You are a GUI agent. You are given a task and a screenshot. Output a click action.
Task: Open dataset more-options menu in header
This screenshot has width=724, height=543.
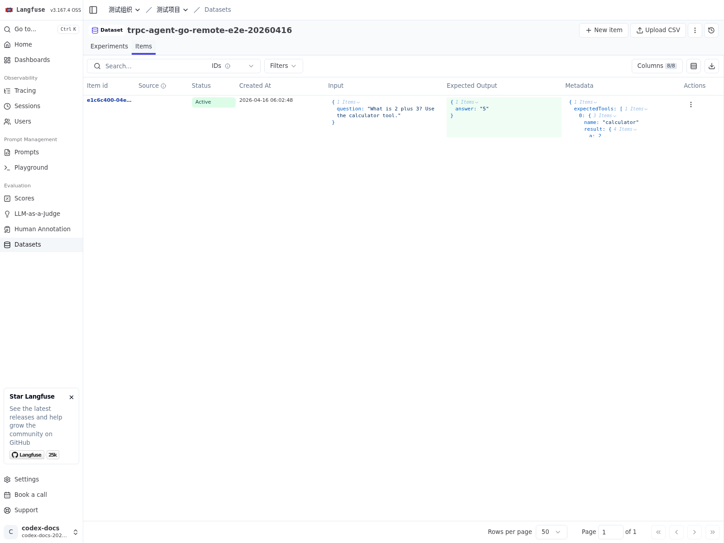[x=695, y=30]
